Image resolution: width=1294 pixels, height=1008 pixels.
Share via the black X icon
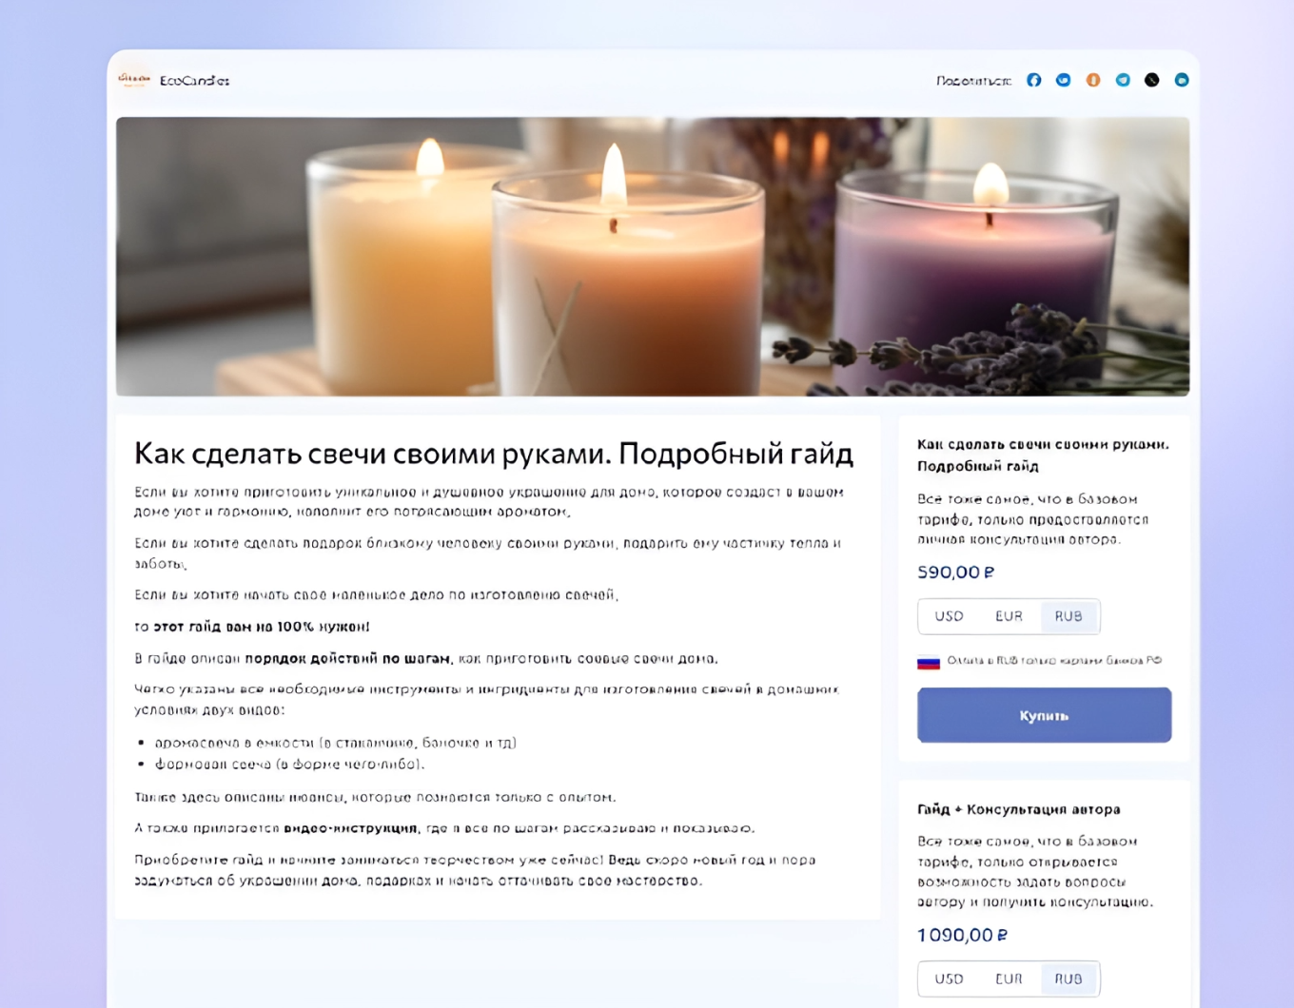(1152, 80)
